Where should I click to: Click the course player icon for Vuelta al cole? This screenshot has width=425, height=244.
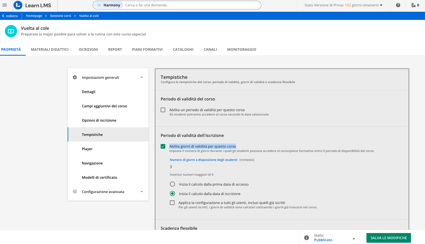coord(11,31)
